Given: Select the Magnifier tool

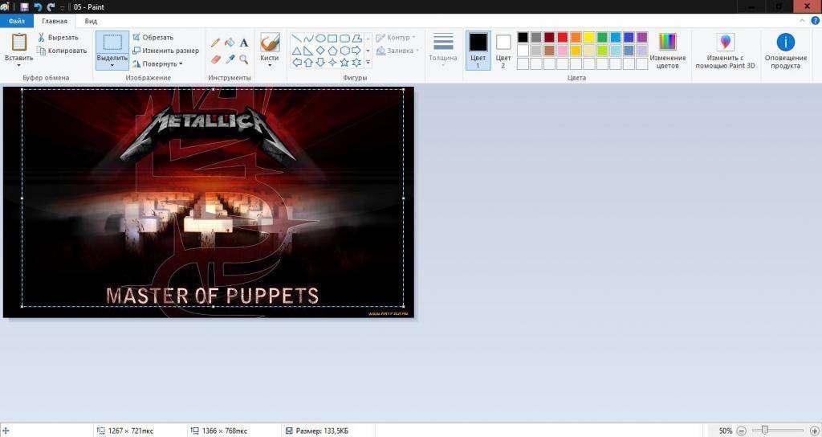Looking at the screenshot, I should (x=244, y=59).
